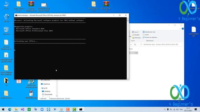
Task: Open the notification center icon
Action: (196, 109)
